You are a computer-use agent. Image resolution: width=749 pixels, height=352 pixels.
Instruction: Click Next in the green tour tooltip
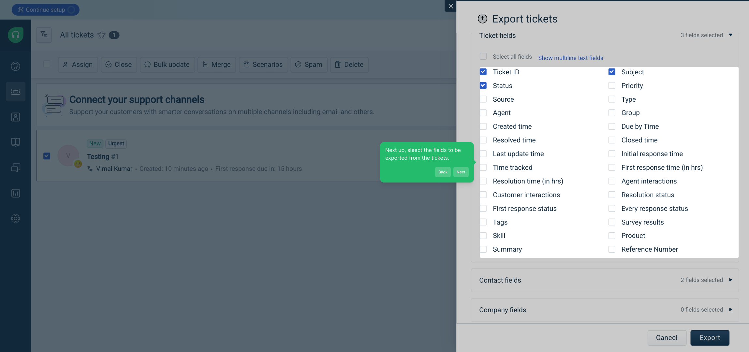click(x=461, y=172)
